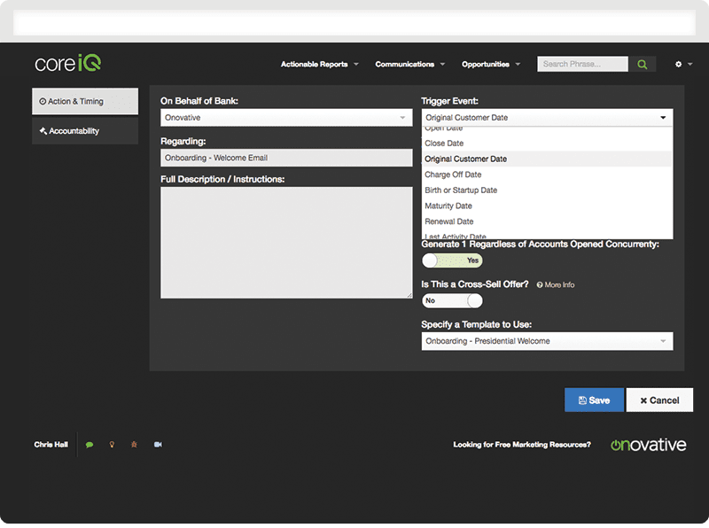Click the video camera icon

click(158, 445)
